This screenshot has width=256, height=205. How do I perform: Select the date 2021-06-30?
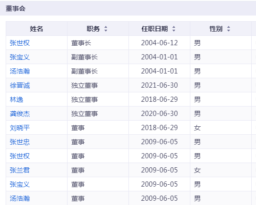tap(159, 85)
